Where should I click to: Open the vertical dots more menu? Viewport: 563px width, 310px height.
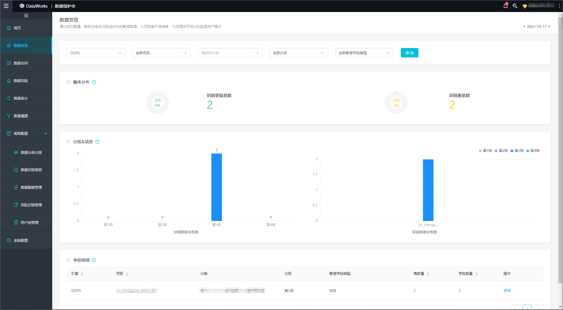tap(559, 6)
